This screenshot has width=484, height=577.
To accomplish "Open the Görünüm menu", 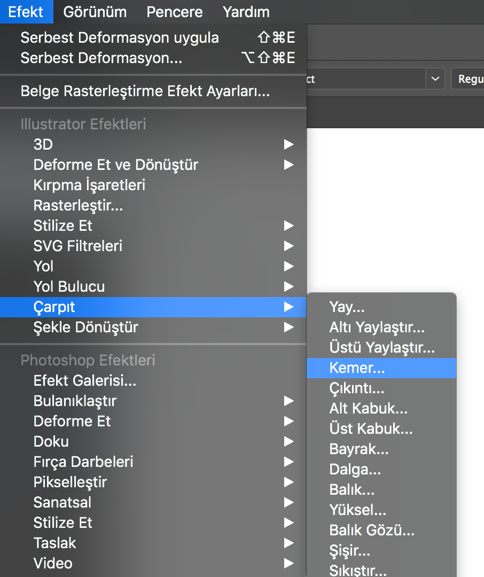I will click(95, 12).
